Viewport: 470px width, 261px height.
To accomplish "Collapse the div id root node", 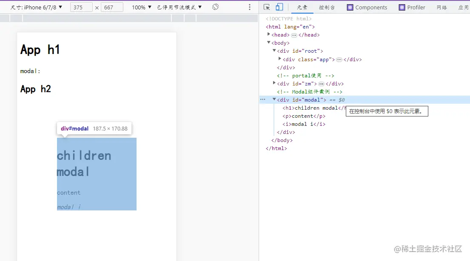I will pyautogui.click(x=274, y=51).
